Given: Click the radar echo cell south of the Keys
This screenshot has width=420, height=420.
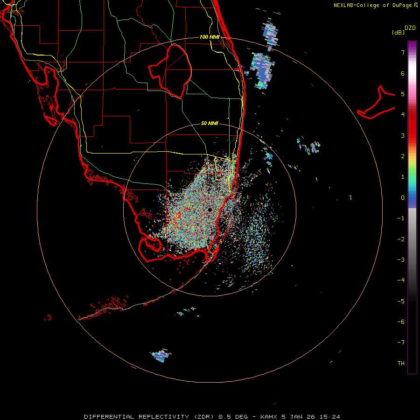Looking at the screenshot, I should 161,356.
